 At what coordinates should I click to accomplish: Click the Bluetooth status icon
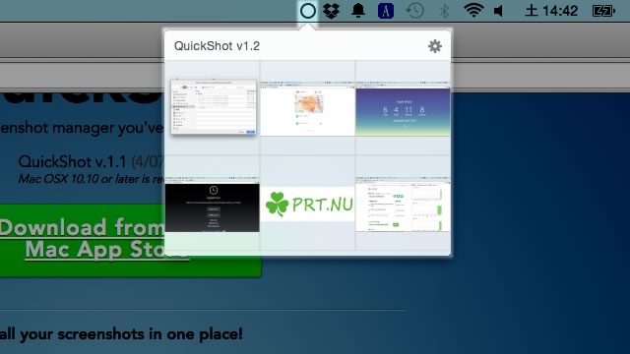click(x=444, y=11)
